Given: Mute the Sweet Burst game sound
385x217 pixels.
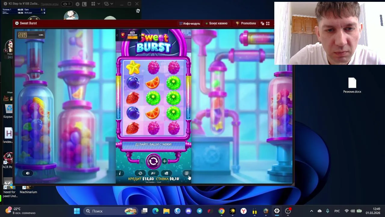Looking at the screenshot, I should coord(28,173).
